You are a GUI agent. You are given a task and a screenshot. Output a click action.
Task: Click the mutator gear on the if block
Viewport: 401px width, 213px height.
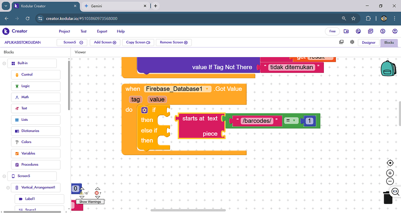(144, 110)
